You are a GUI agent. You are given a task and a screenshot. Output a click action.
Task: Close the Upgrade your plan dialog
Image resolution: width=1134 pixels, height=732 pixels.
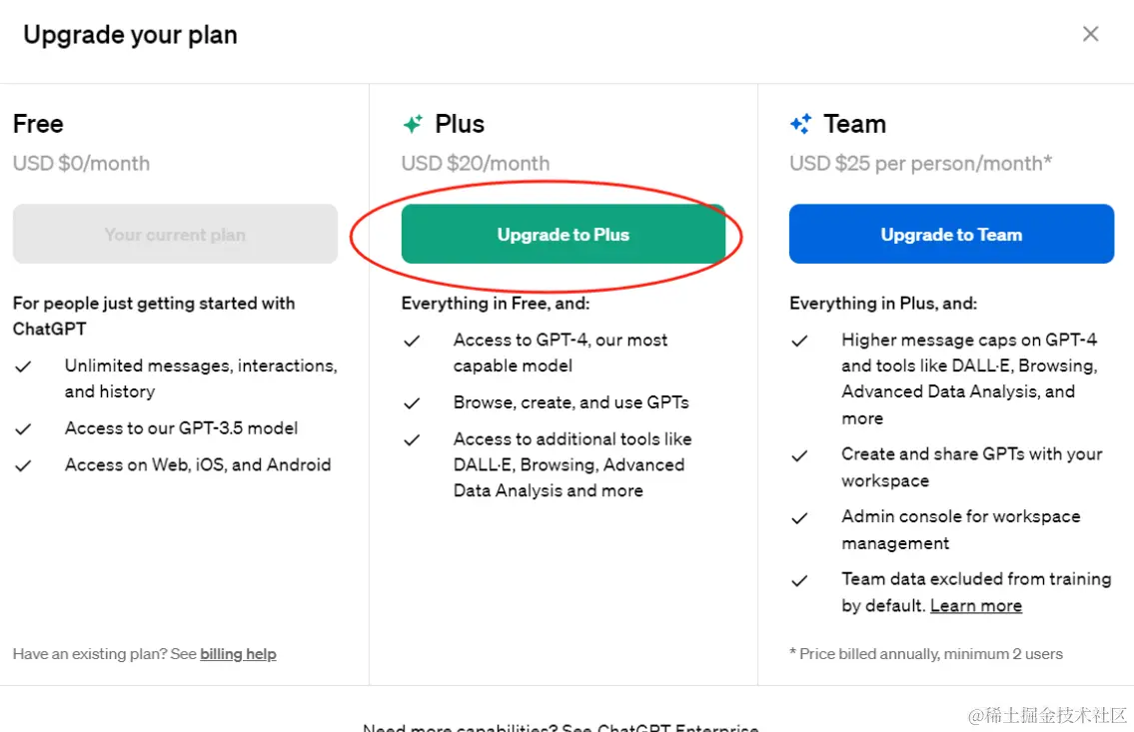point(1090,35)
